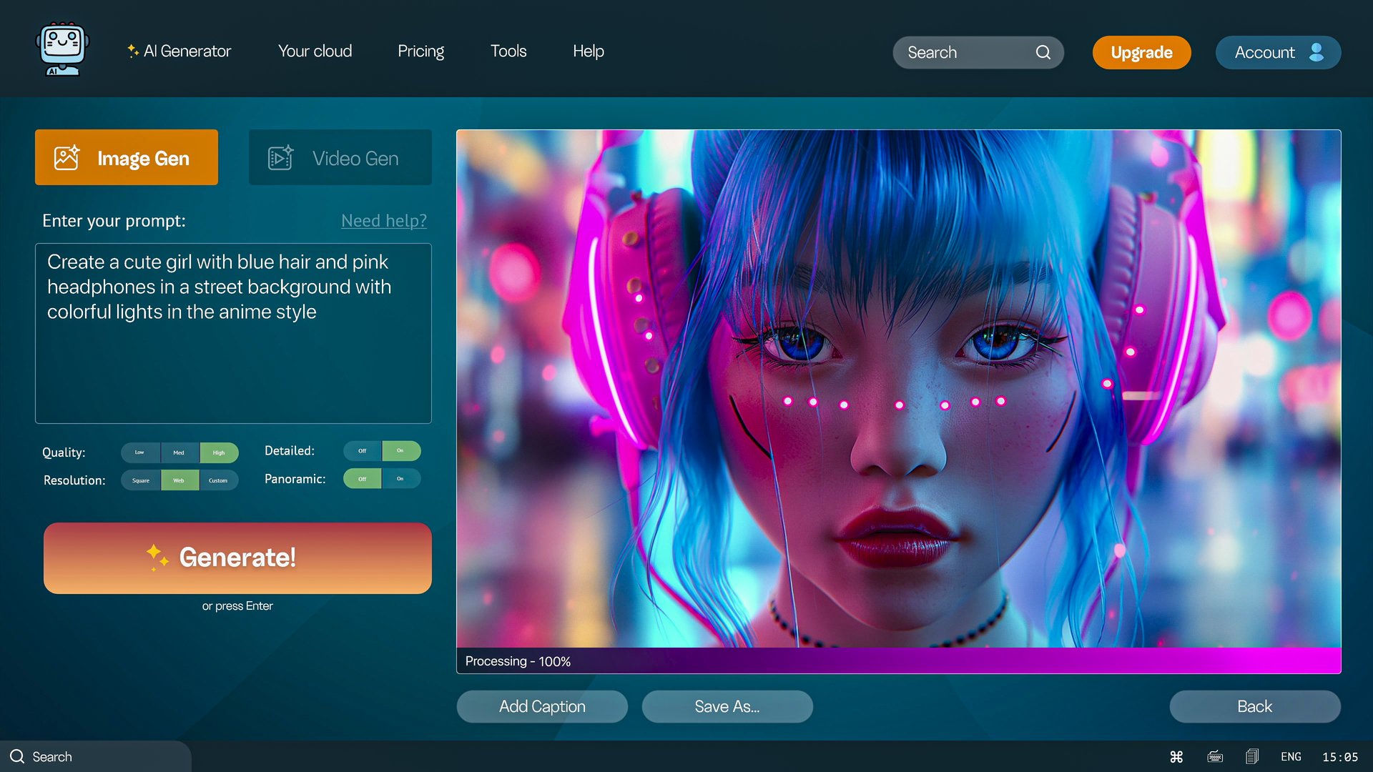Click the sparkle icon next to AI Generator
This screenshot has height=772, width=1373.
132,50
